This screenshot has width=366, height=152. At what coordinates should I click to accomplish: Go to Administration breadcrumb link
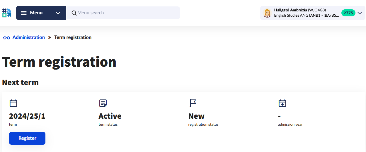click(29, 37)
